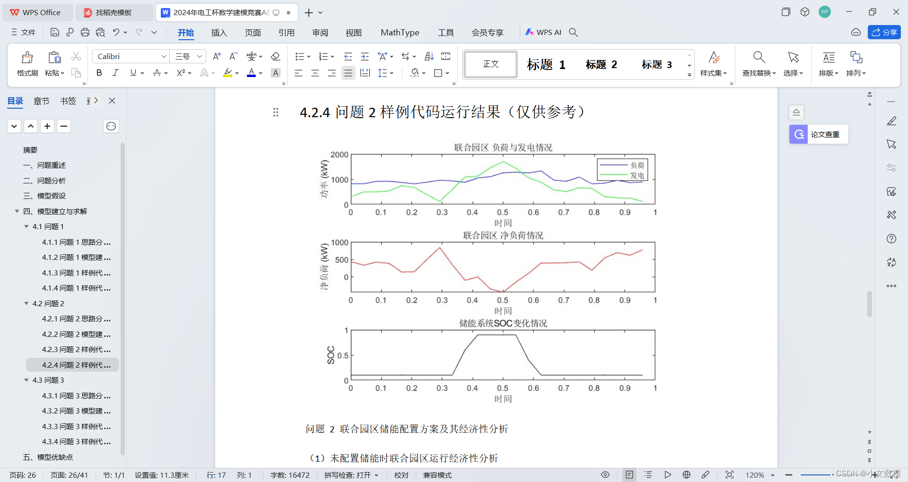
Task: Toggle Underline formatting
Action: [133, 73]
